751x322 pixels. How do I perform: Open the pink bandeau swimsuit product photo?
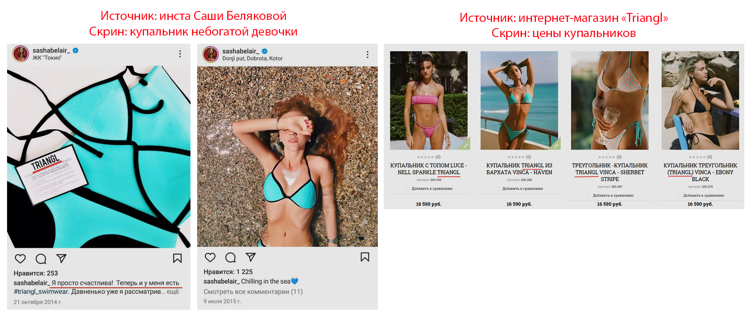[x=429, y=100]
